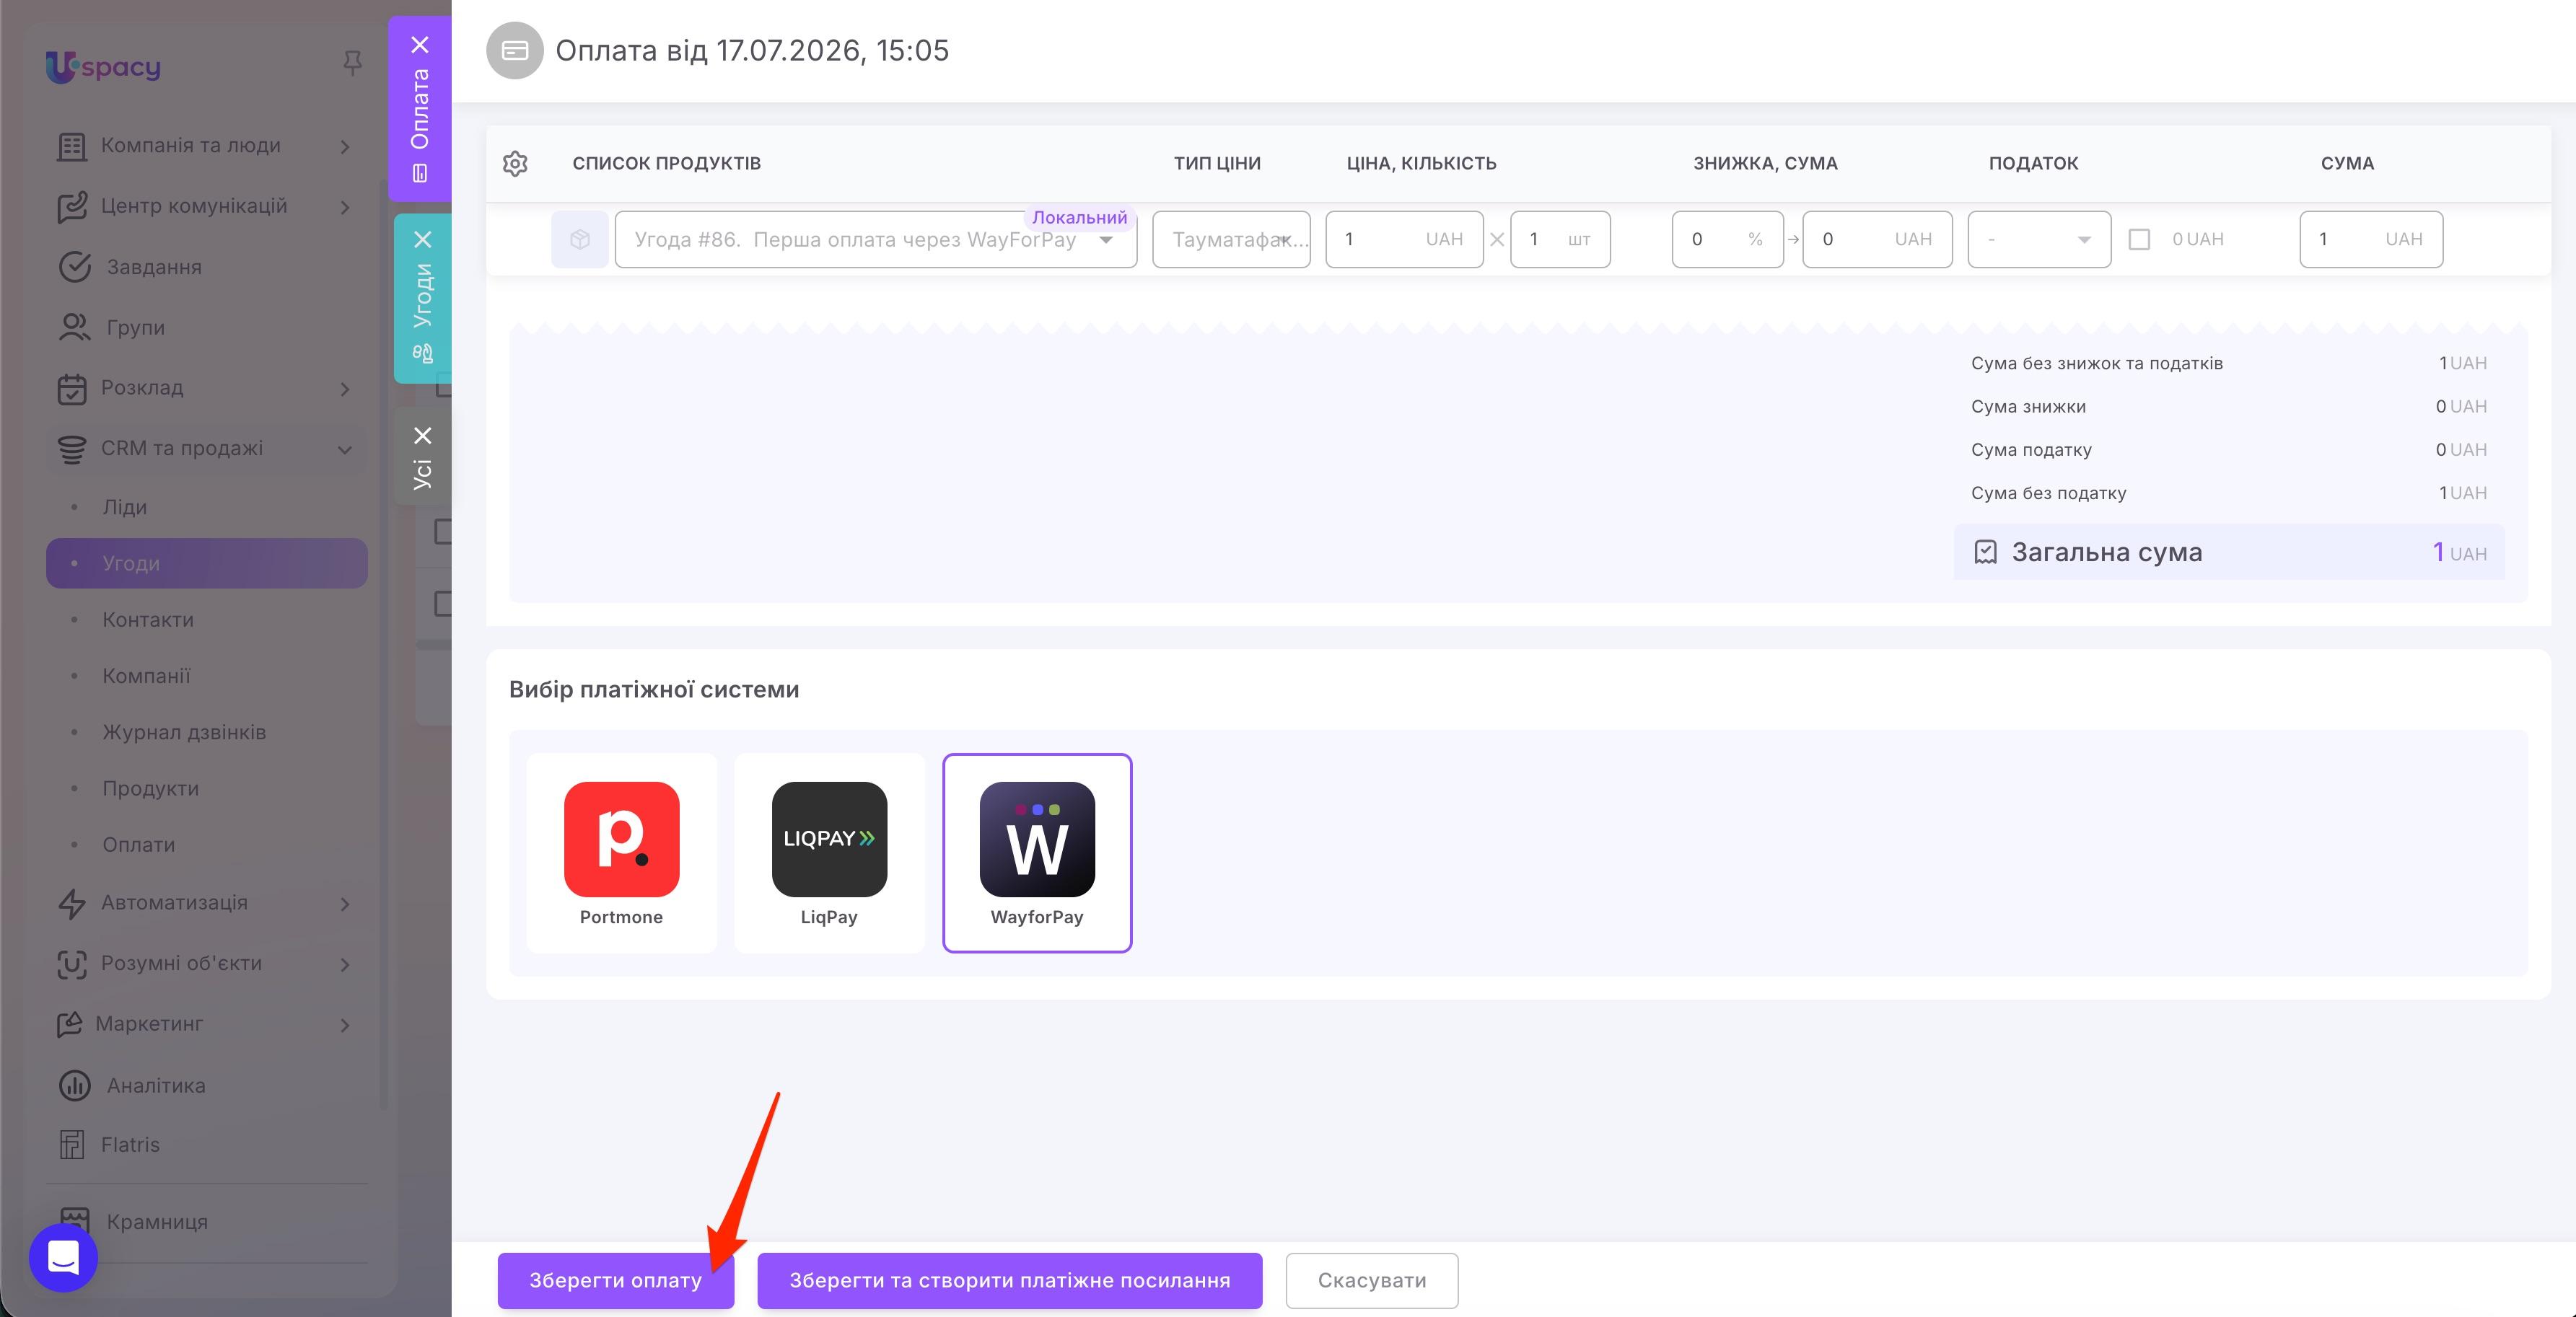2576x1317 pixels.
Task: Click the Розклад calendar icon
Action: (x=72, y=389)
